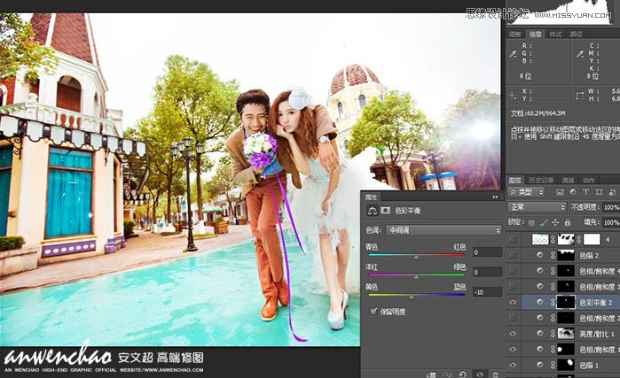Hide the 亮度/对比 1 layer
The height and width of the screenshot is (378, 620).
[514, 334]
